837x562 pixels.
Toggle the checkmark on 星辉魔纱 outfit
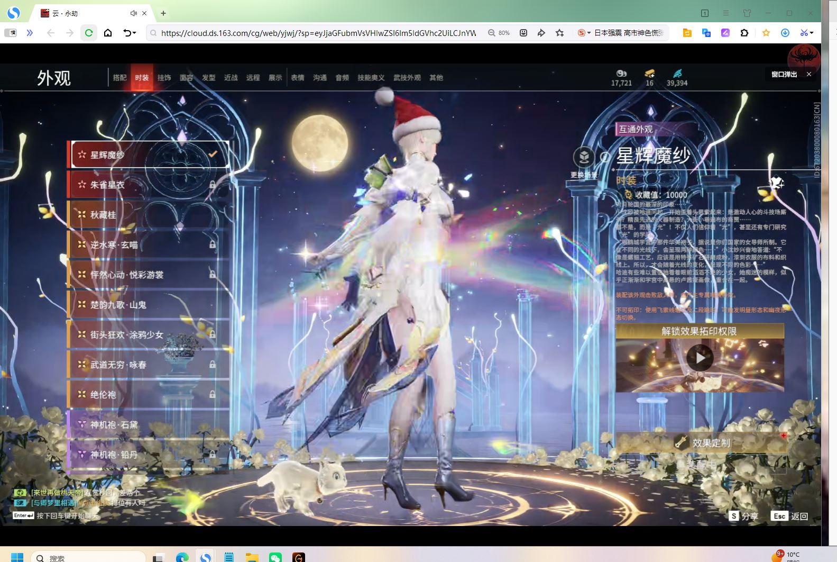[213, 154]
